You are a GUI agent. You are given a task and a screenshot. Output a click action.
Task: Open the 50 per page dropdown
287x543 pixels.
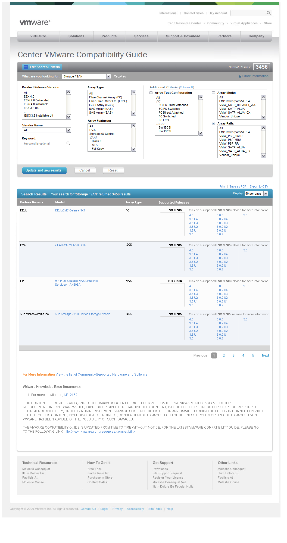pyautogui.click(x=266, y=194)
